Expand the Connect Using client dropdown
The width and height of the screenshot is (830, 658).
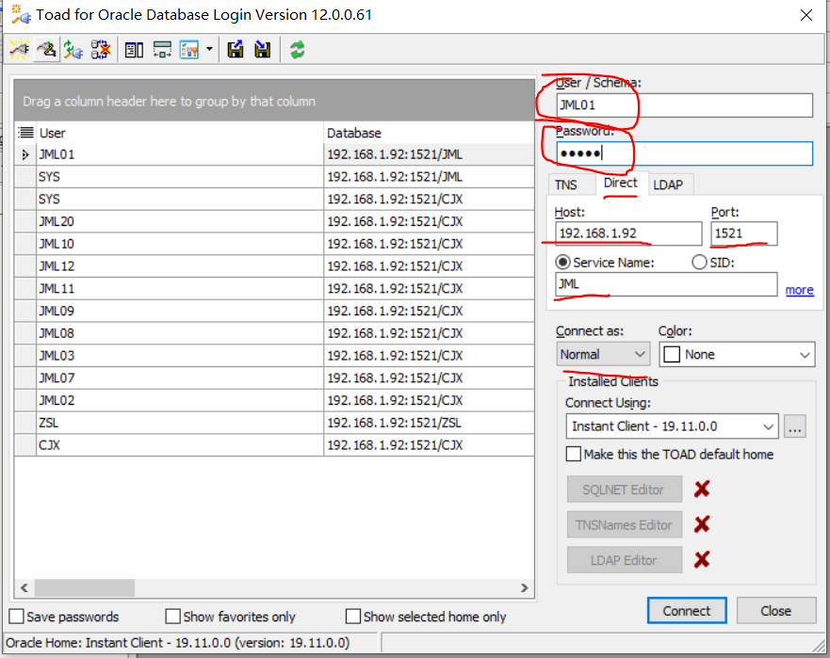coord(768,426)
